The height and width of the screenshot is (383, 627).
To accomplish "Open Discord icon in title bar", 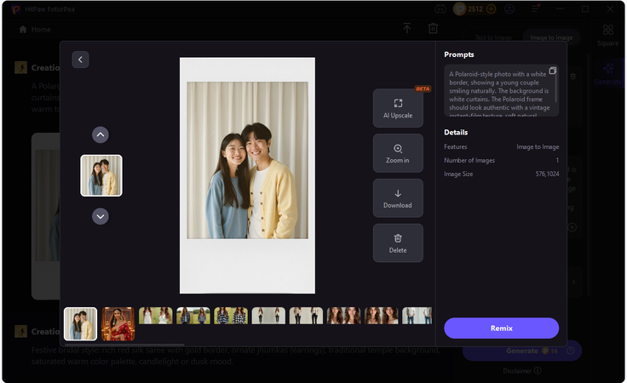I will [440, 9].
